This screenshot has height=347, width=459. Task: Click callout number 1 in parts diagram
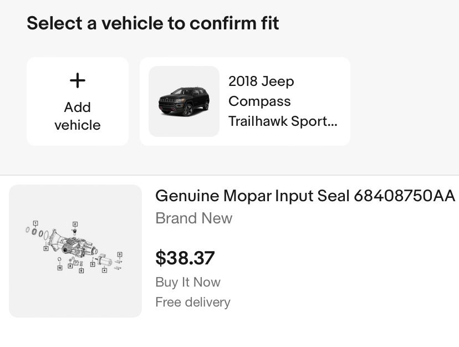click(x=35, y=223)
